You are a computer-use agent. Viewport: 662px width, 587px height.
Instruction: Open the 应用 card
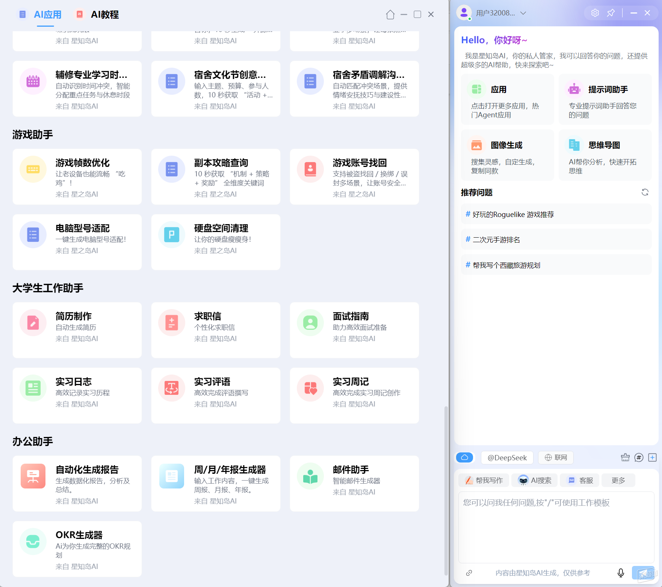click(x=507, y=100)
